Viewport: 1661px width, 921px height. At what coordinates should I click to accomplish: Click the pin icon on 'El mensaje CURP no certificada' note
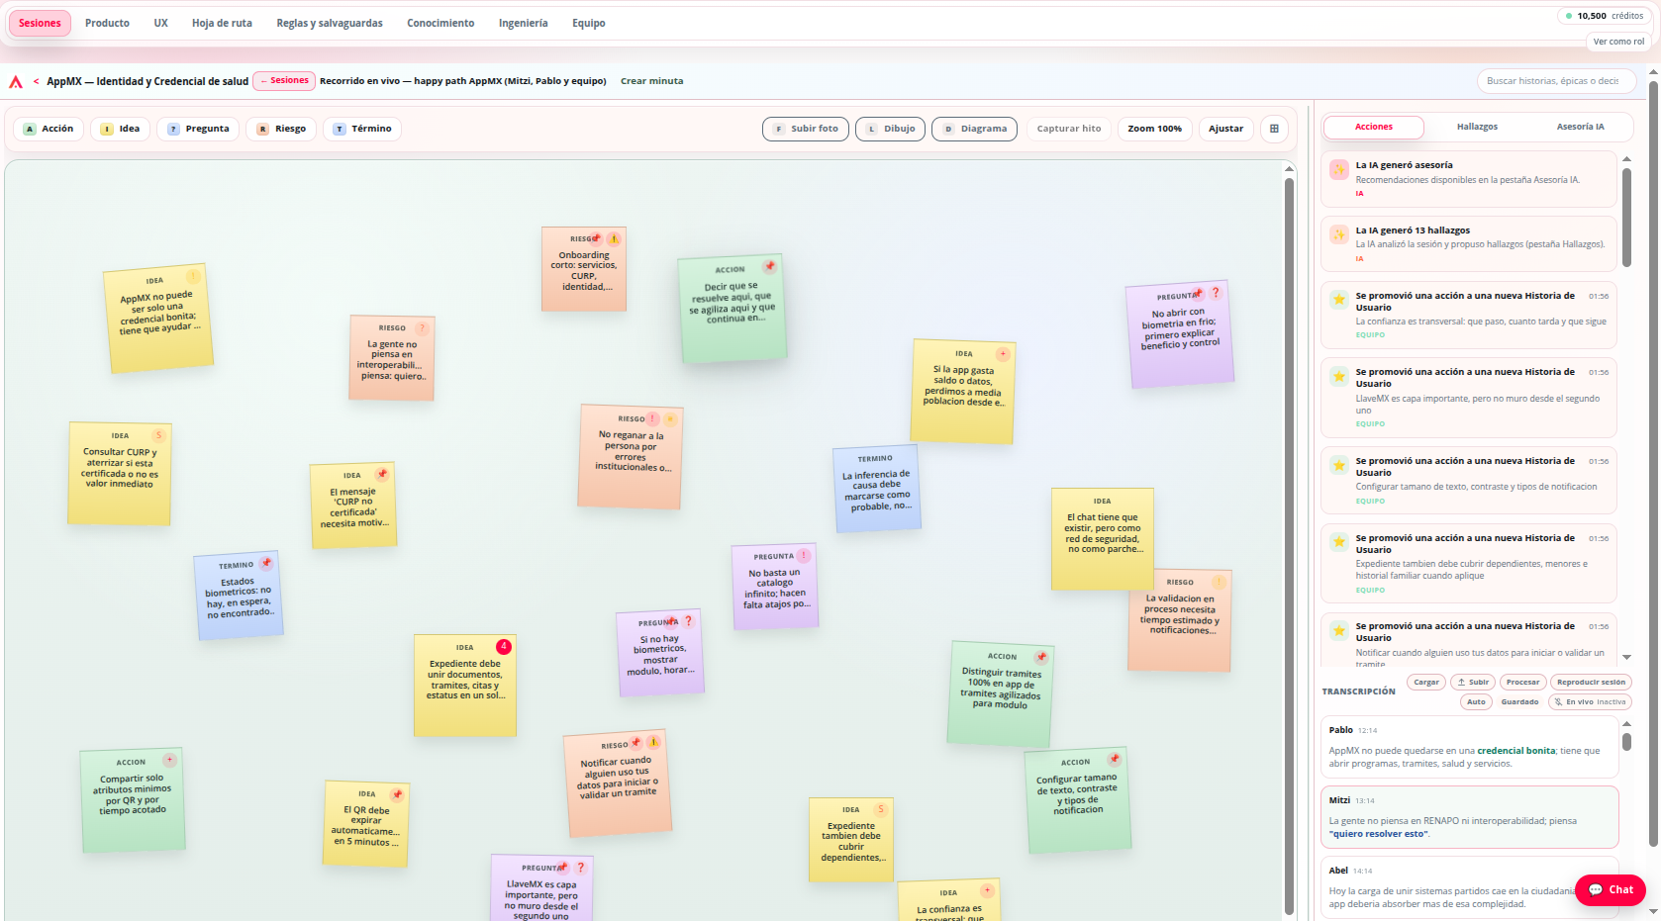point(382,474)
